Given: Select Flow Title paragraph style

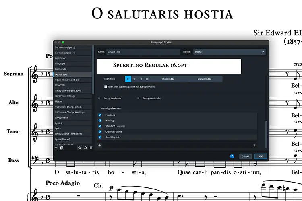Looking at the screenshot, I should [72, 85].
